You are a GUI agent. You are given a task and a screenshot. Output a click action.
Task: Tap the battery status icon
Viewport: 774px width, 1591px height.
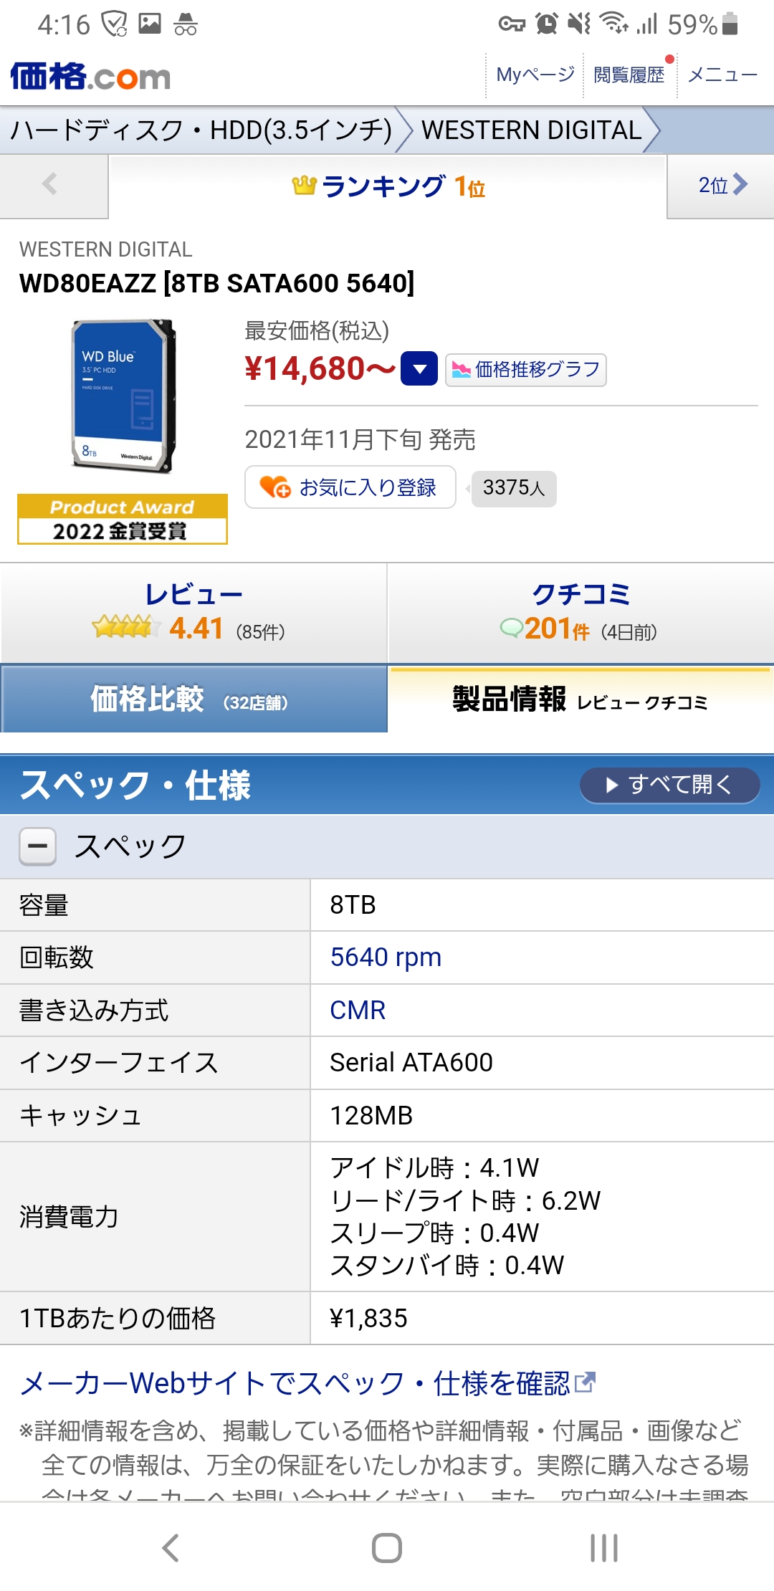(730, 24)
